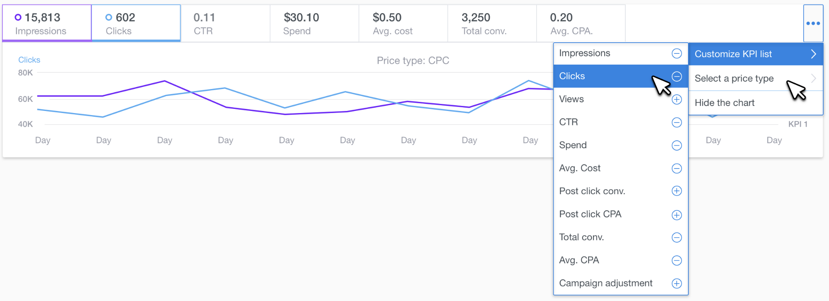Click the Views row label
Viewport: 829px width, 301px height.
coord(571,99)
